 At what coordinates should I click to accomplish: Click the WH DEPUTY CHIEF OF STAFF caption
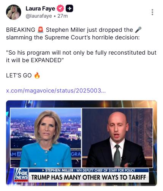pyautogui.click(x=106, y=170)
